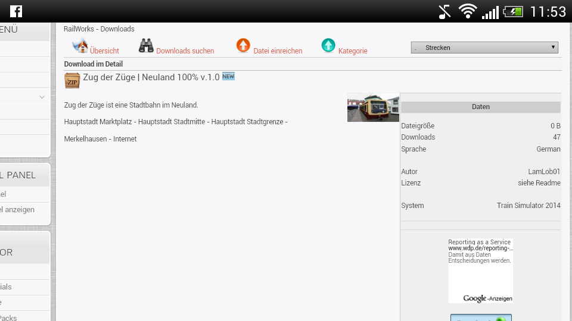Select the Dateigröße value 0 B

click(555, 125)
